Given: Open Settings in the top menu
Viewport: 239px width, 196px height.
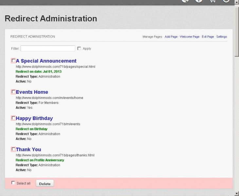Looking at the screenshot, I should (x=221, y=37).
